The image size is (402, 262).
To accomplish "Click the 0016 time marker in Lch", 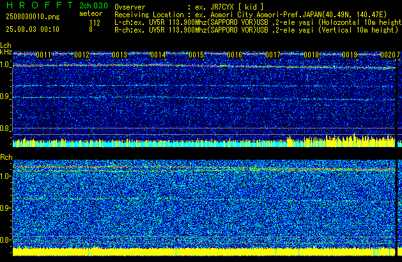I will click(x=235, y=55).
